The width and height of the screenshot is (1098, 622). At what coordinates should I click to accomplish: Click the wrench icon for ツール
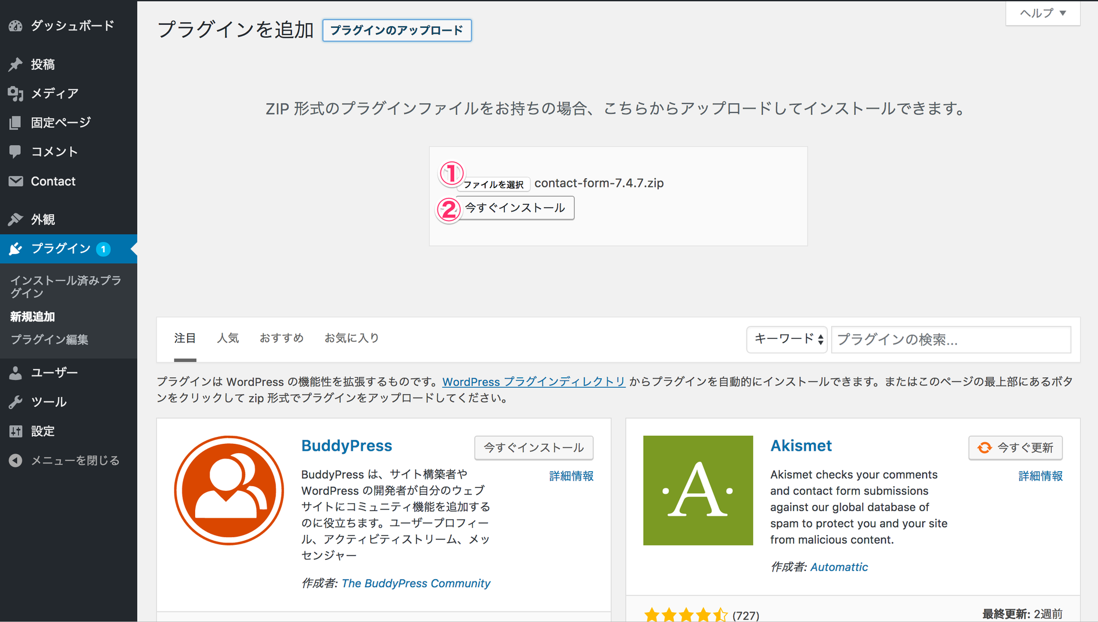tap(16, 402)
